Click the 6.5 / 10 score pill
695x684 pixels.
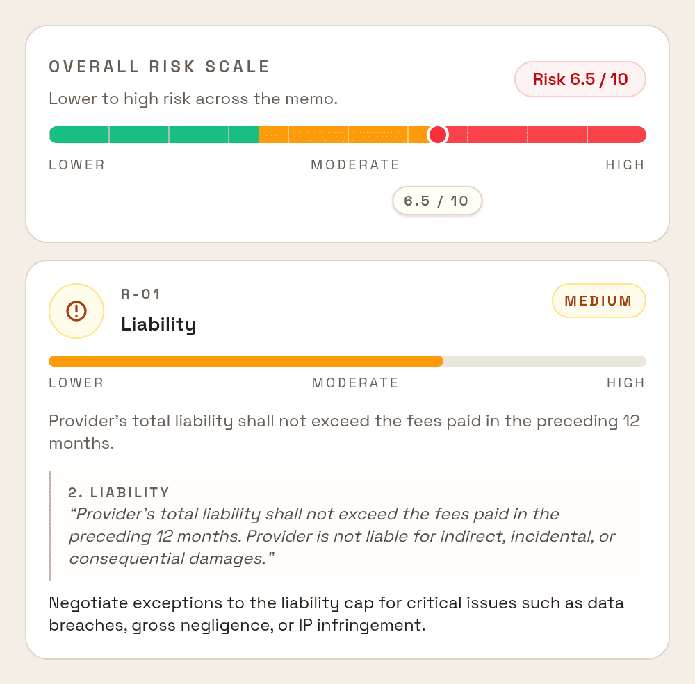tap(436, 201)
